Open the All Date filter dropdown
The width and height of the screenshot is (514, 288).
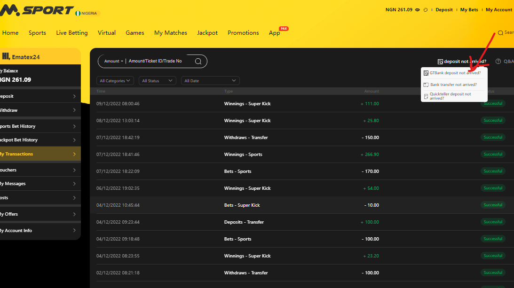coord(210,80)
